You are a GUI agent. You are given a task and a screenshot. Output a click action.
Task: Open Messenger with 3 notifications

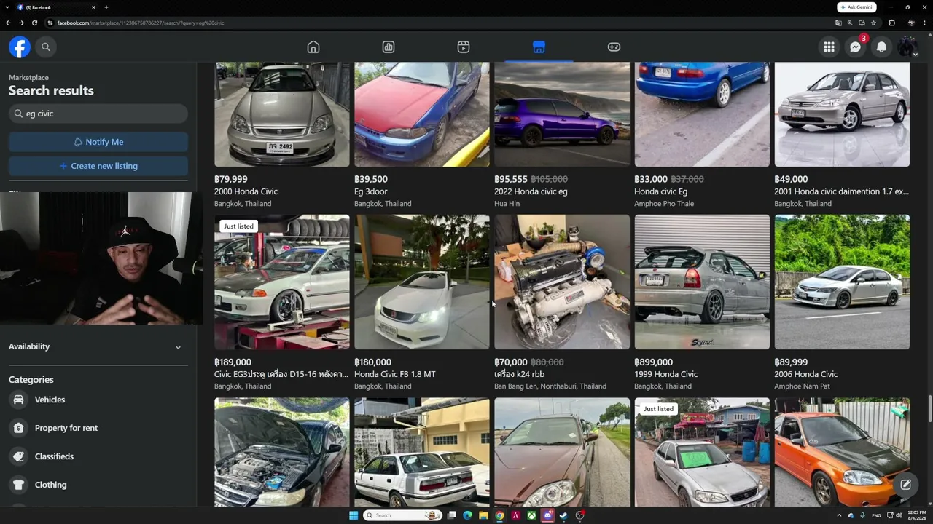pos(856,47)
